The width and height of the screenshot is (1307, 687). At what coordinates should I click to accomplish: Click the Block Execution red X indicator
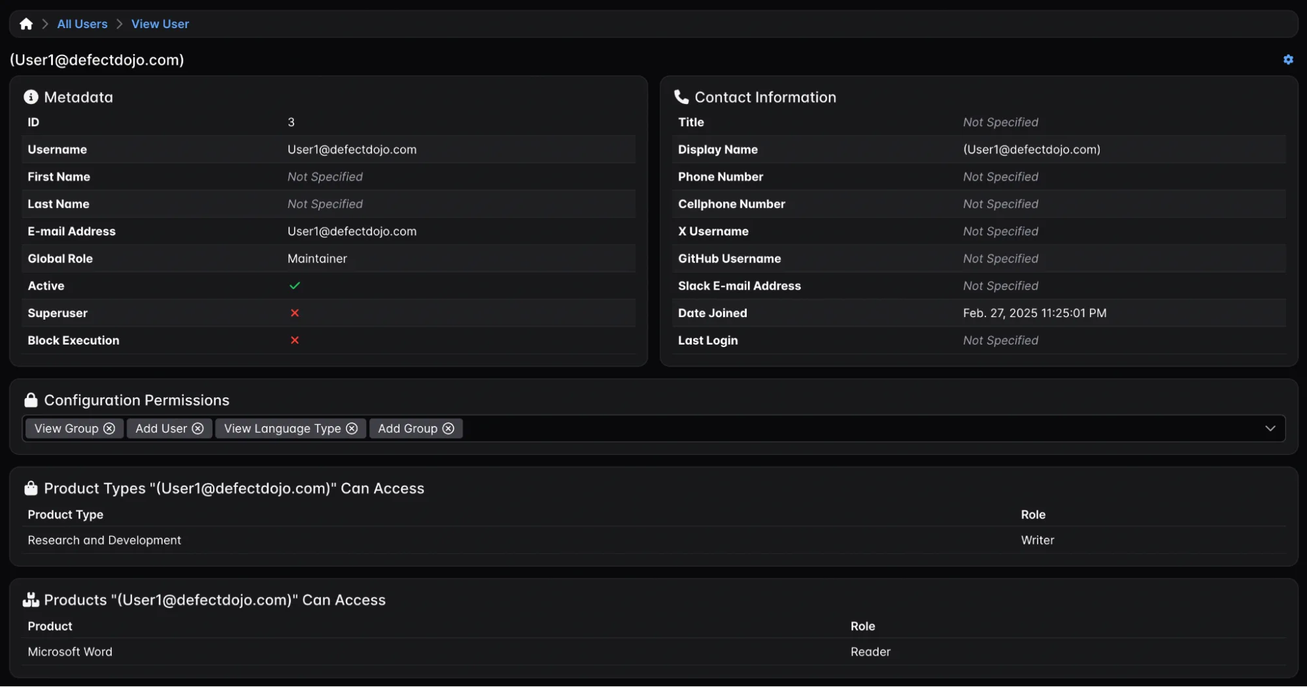(x=295, y=341)
